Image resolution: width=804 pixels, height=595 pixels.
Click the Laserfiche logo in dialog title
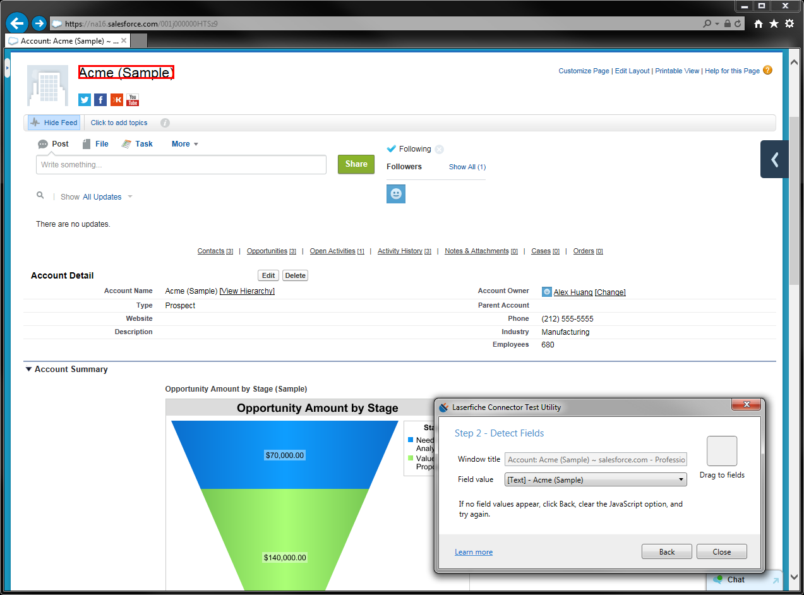pos(444,407)
